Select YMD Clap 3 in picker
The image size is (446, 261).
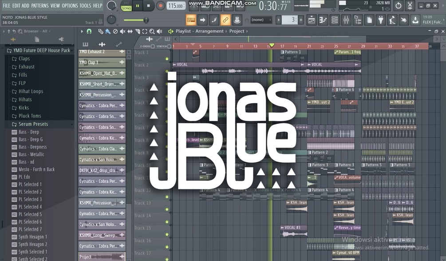(x=102, y=62)
